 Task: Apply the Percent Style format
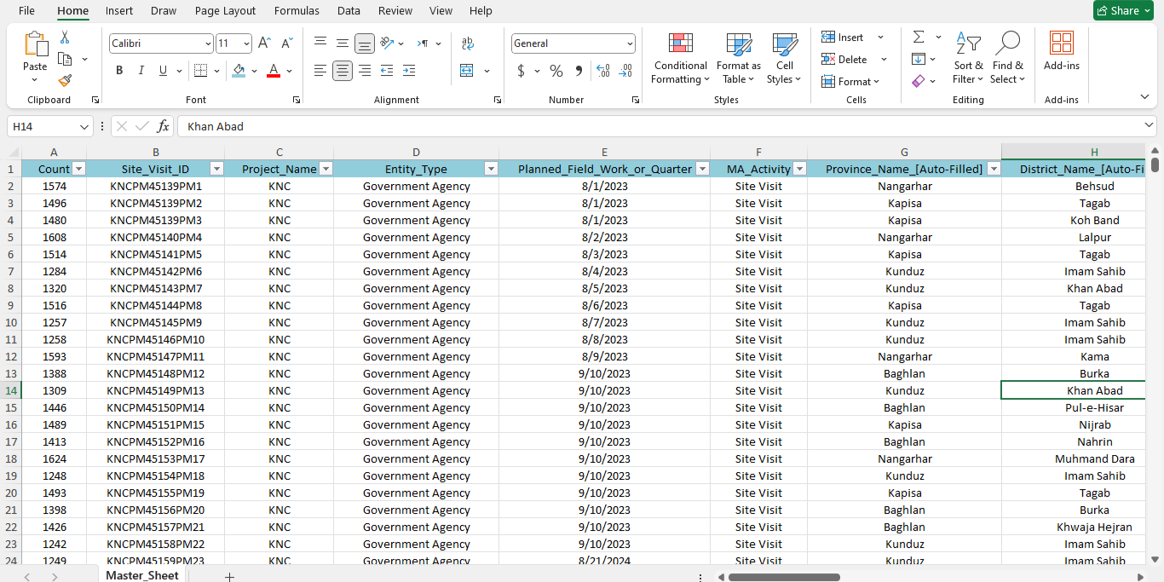(x=556, y=71)
